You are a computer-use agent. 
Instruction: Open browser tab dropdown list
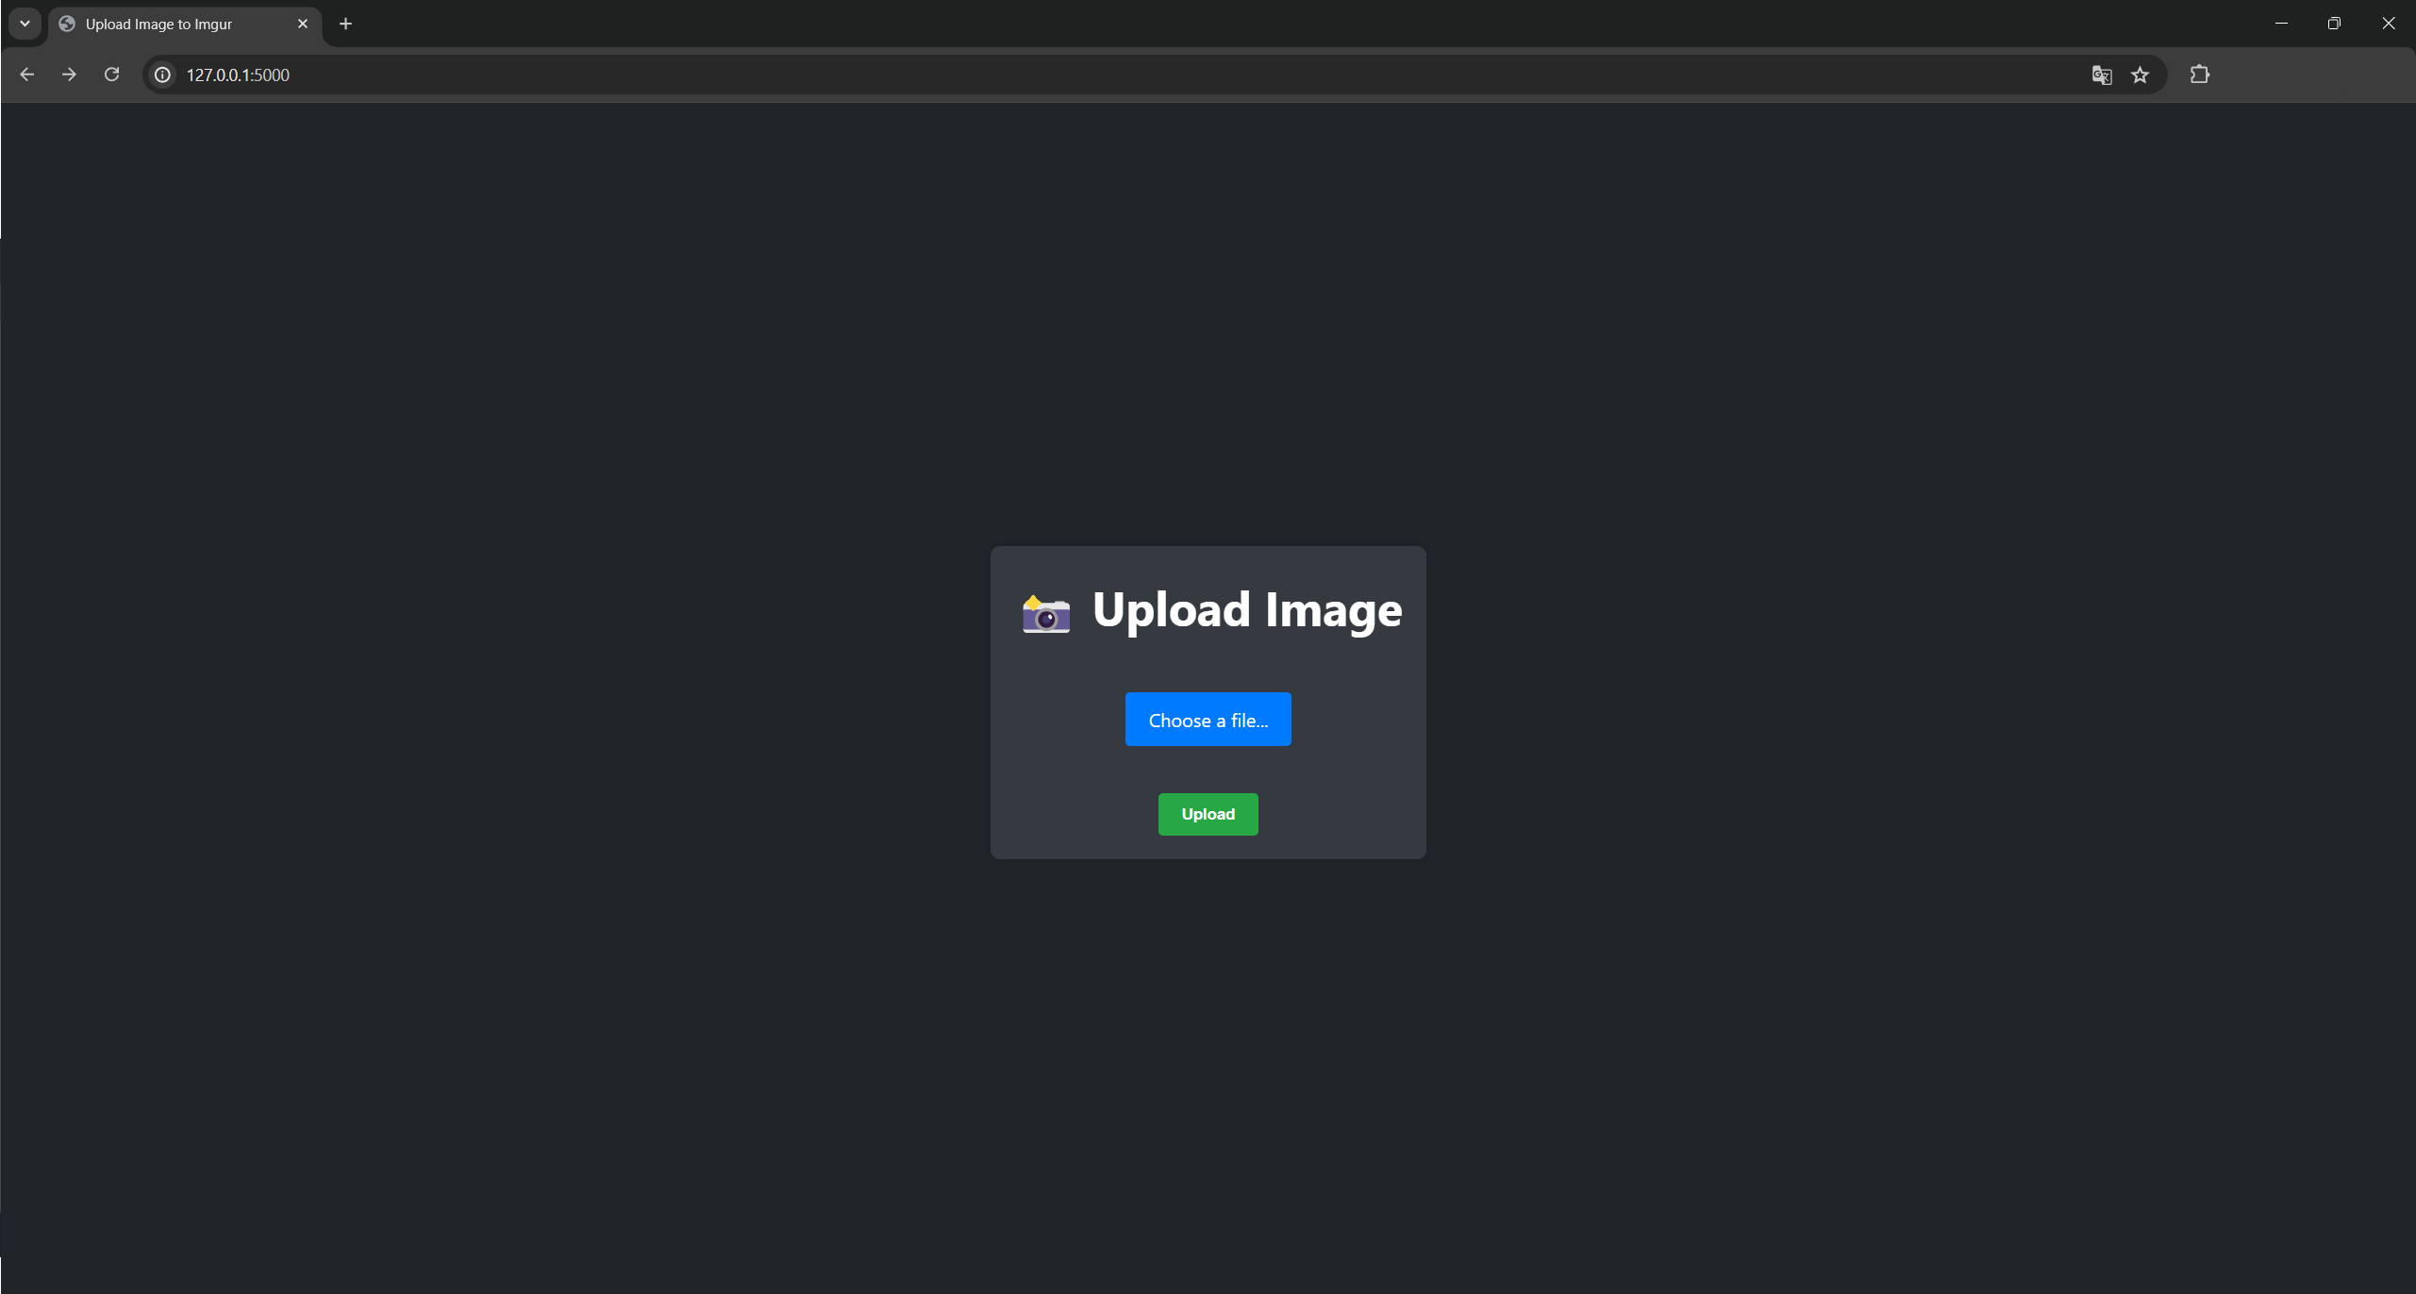tap(24, 24)
